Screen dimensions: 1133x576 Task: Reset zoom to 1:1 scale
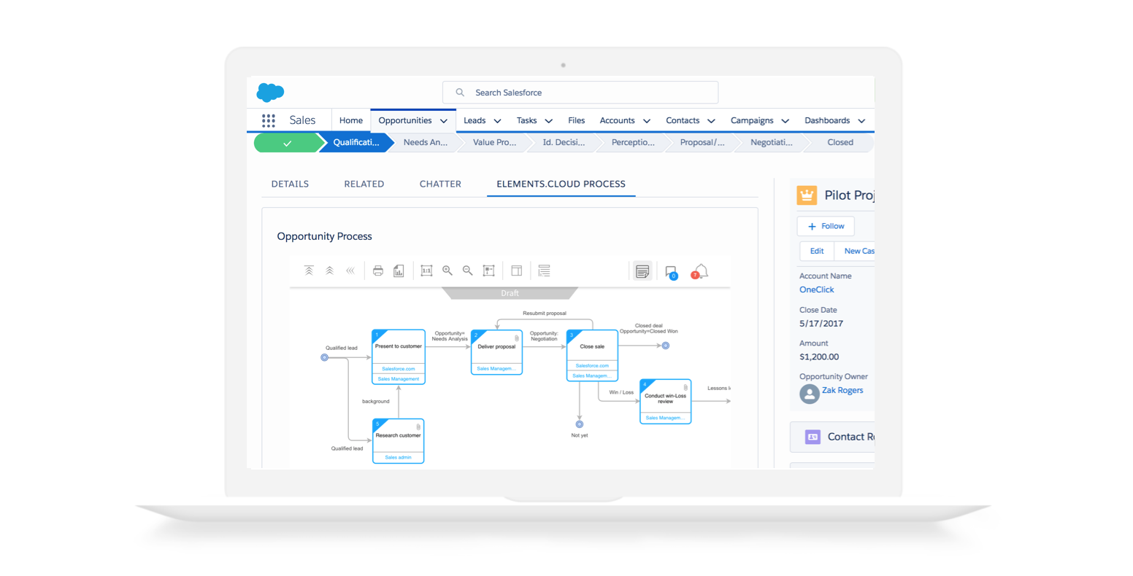tap(426, 271)
